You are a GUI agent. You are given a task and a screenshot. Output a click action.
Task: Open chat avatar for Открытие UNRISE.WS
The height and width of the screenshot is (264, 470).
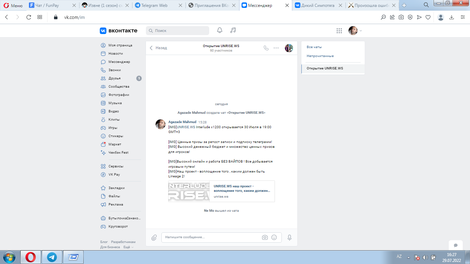tap(289, 48)
